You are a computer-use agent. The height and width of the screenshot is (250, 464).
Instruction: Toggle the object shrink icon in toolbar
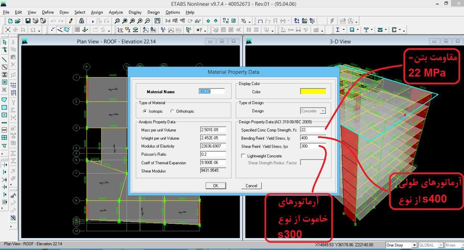226,21
